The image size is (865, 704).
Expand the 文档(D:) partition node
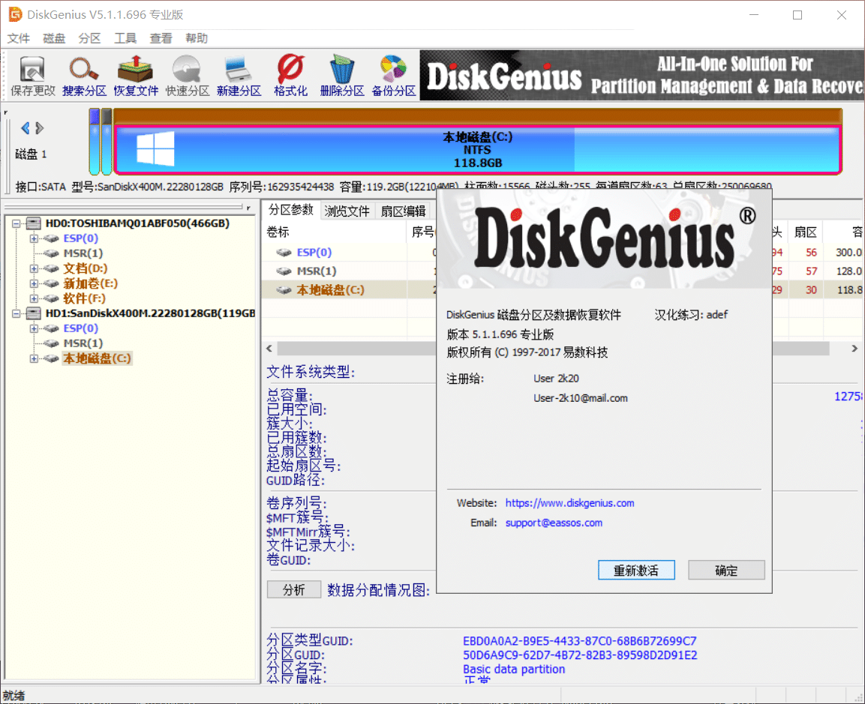[x=34, y=268]
